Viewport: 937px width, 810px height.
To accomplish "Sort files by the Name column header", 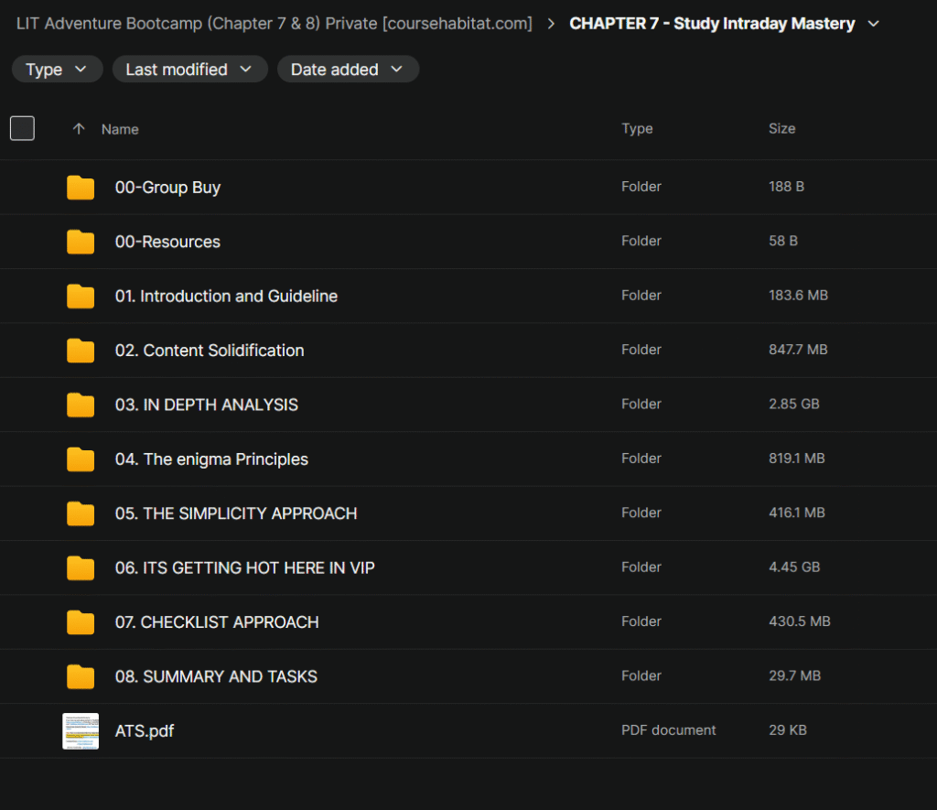I will (x=120, y=129).
